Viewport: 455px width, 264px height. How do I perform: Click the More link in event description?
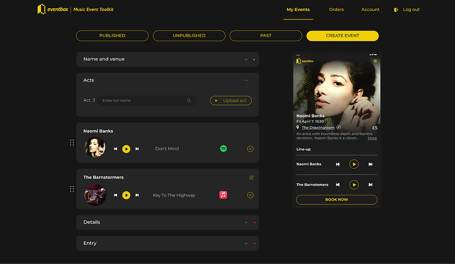click(x=372, y=138)
